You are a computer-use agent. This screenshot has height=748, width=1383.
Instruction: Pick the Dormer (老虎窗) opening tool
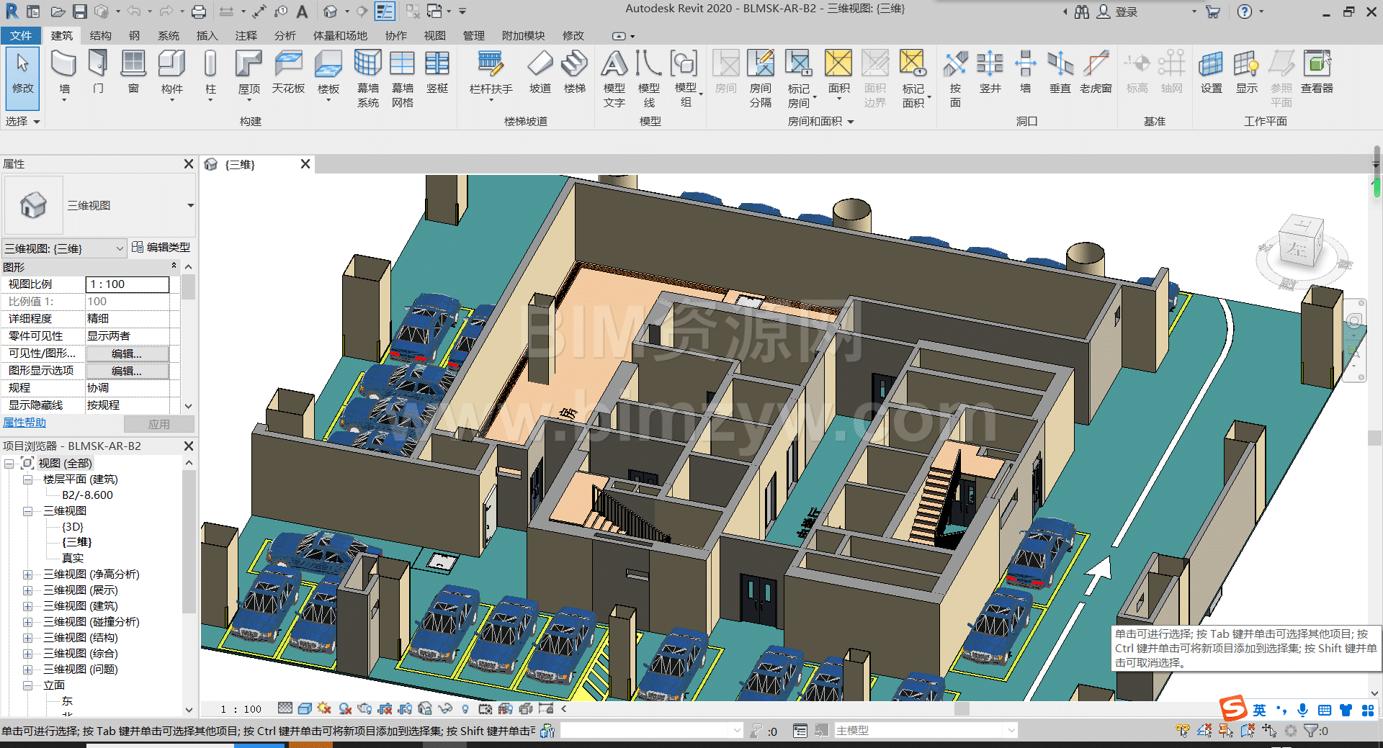(x=1096, y=72)
